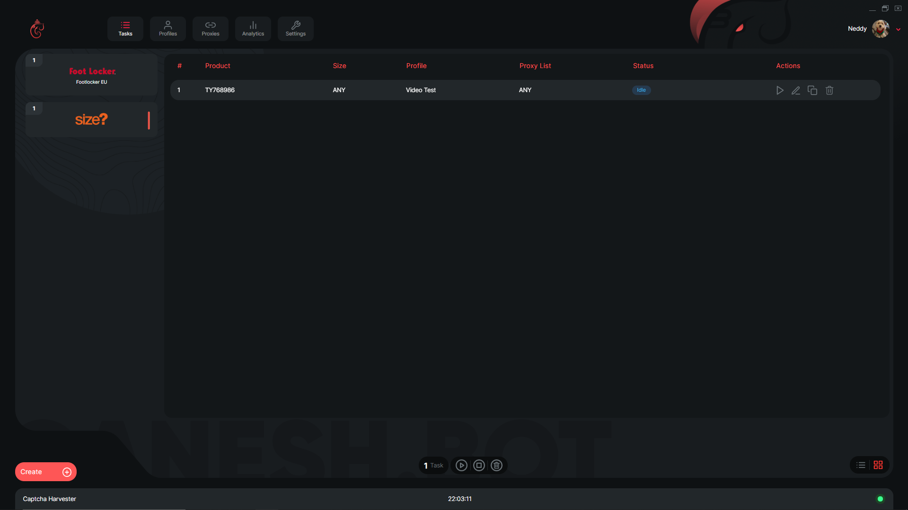Expand the Neddy user account dropdown
This screenshot has height=510, width=908.
[x=898, y=29]
